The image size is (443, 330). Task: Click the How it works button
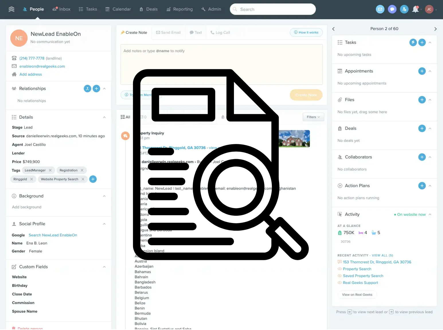306,32
